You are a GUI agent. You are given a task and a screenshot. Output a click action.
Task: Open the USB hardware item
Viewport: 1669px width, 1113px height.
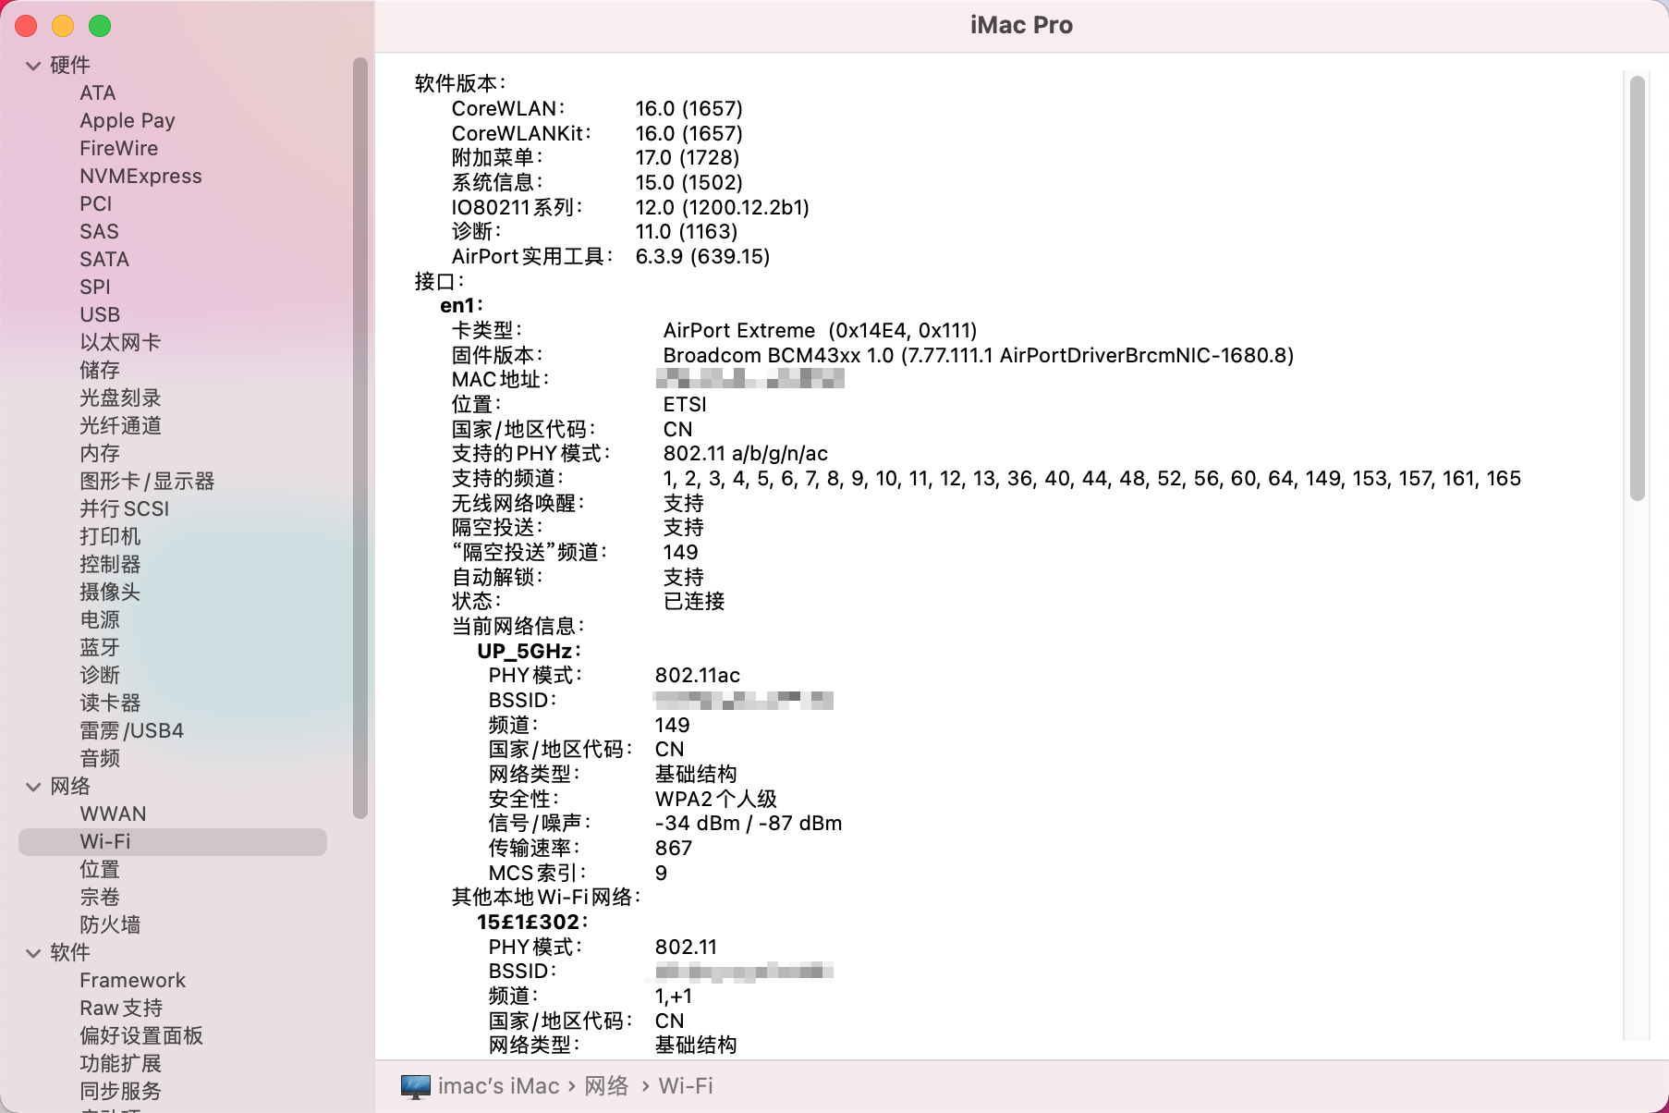[100, 315]
